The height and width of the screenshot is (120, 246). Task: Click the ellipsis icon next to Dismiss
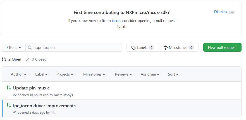pos(232,12)
